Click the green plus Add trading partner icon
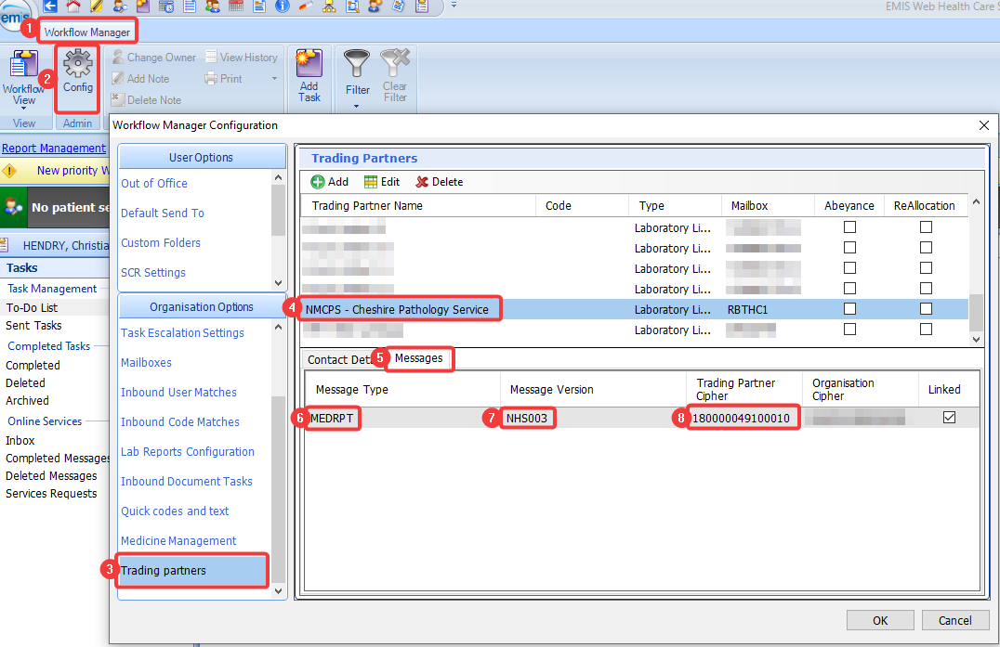This screenshot has height=647, width=1000. (318, 182)
